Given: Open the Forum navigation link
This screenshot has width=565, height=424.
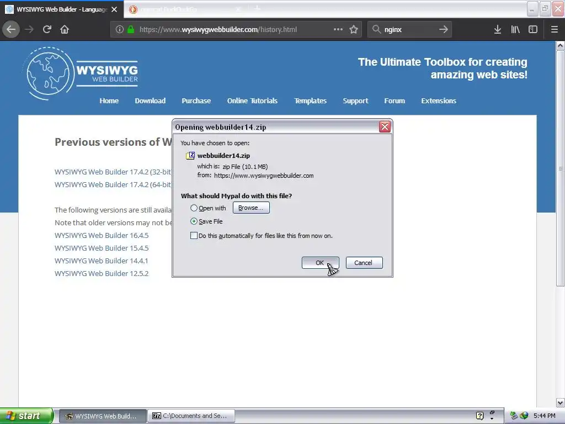Looking at the screenshot, I should 395,100.
